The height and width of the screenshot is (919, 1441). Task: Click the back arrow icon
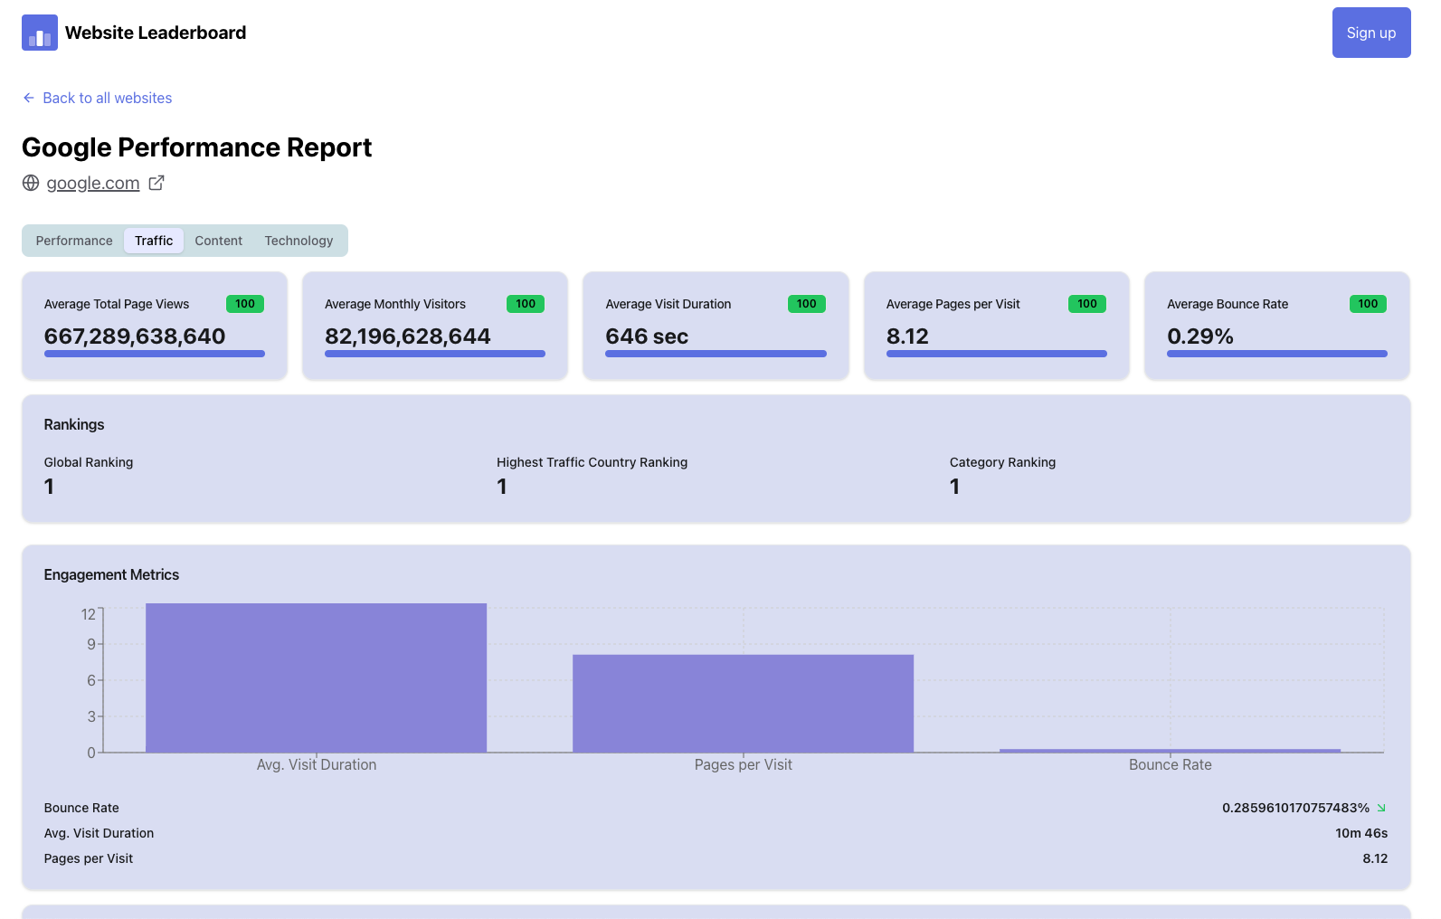pos(29,98)
